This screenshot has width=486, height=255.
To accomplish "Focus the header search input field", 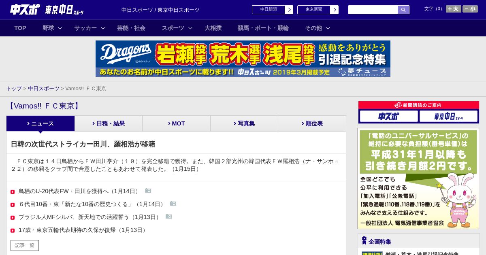I will click(x=373, y=10).
